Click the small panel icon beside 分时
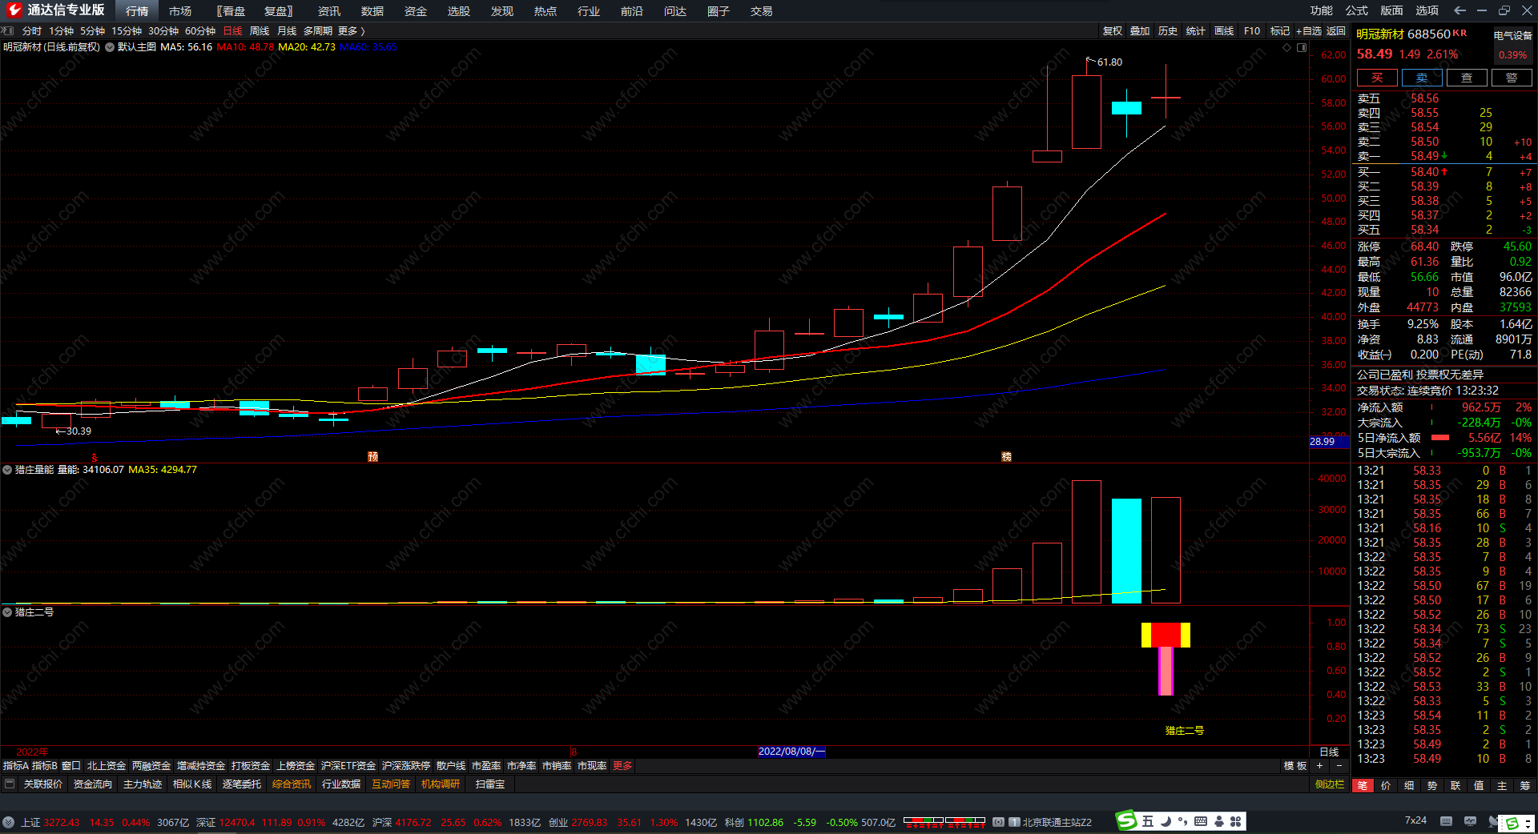 pos(8,30)
